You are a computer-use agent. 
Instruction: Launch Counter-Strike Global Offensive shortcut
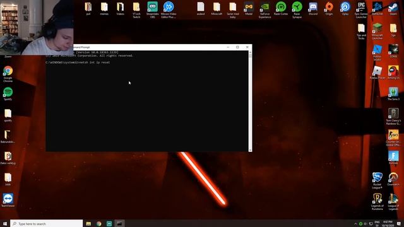(393, 137)
